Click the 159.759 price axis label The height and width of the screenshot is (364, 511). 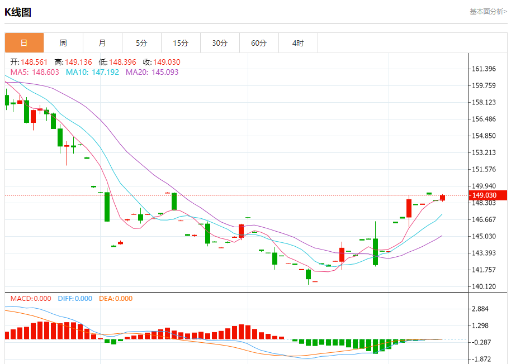pos(484,85)
